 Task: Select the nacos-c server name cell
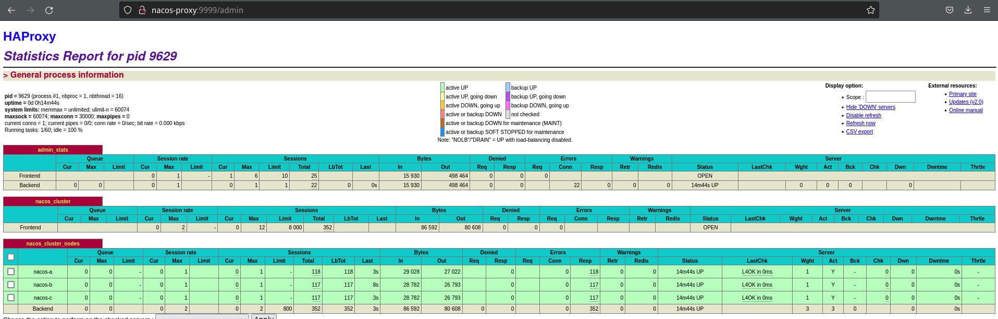click(43, 298)
